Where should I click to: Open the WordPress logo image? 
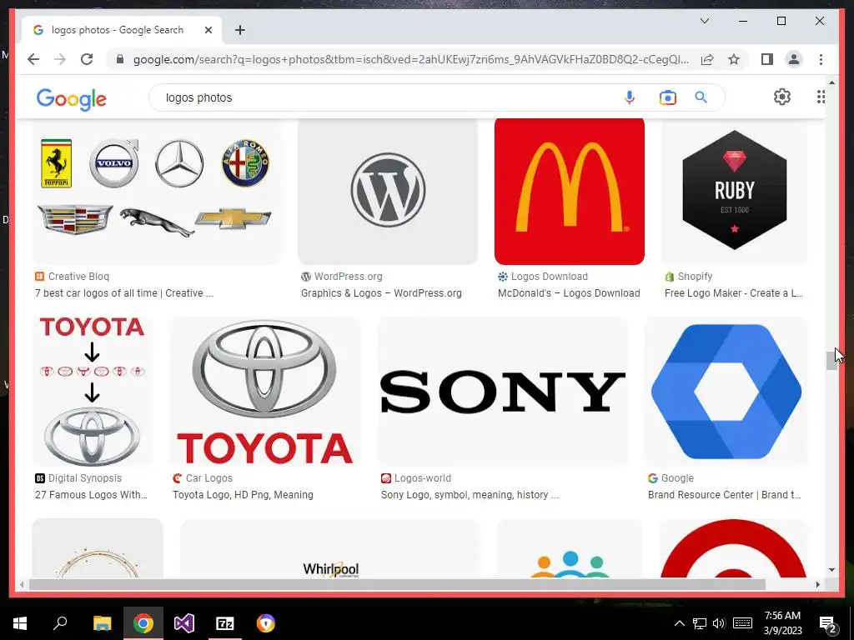(388, 192)
